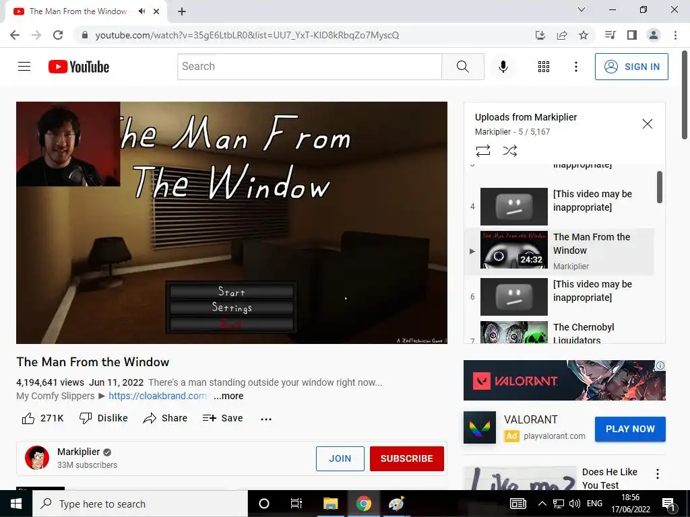Open the ENG language indicator
This screenshot has height=517, width=690.
594,504
